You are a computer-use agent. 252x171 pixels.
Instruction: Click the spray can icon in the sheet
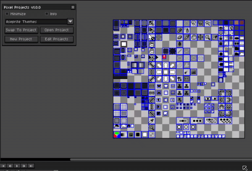[186, 30]
